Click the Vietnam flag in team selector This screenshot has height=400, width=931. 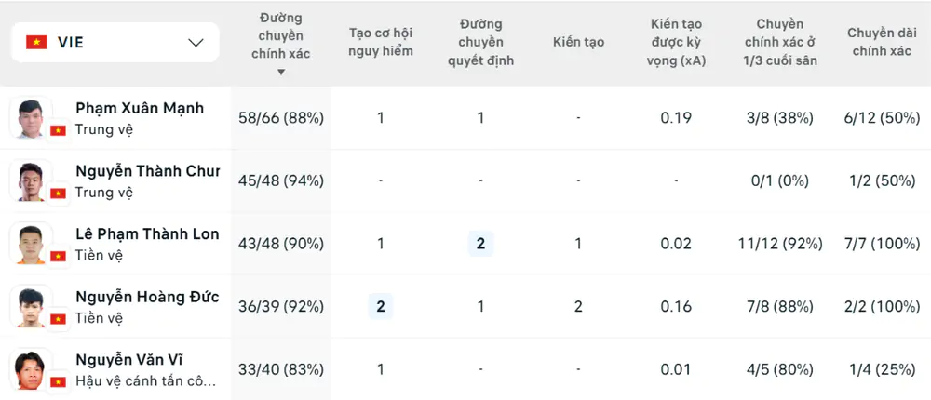coord(36,42)
